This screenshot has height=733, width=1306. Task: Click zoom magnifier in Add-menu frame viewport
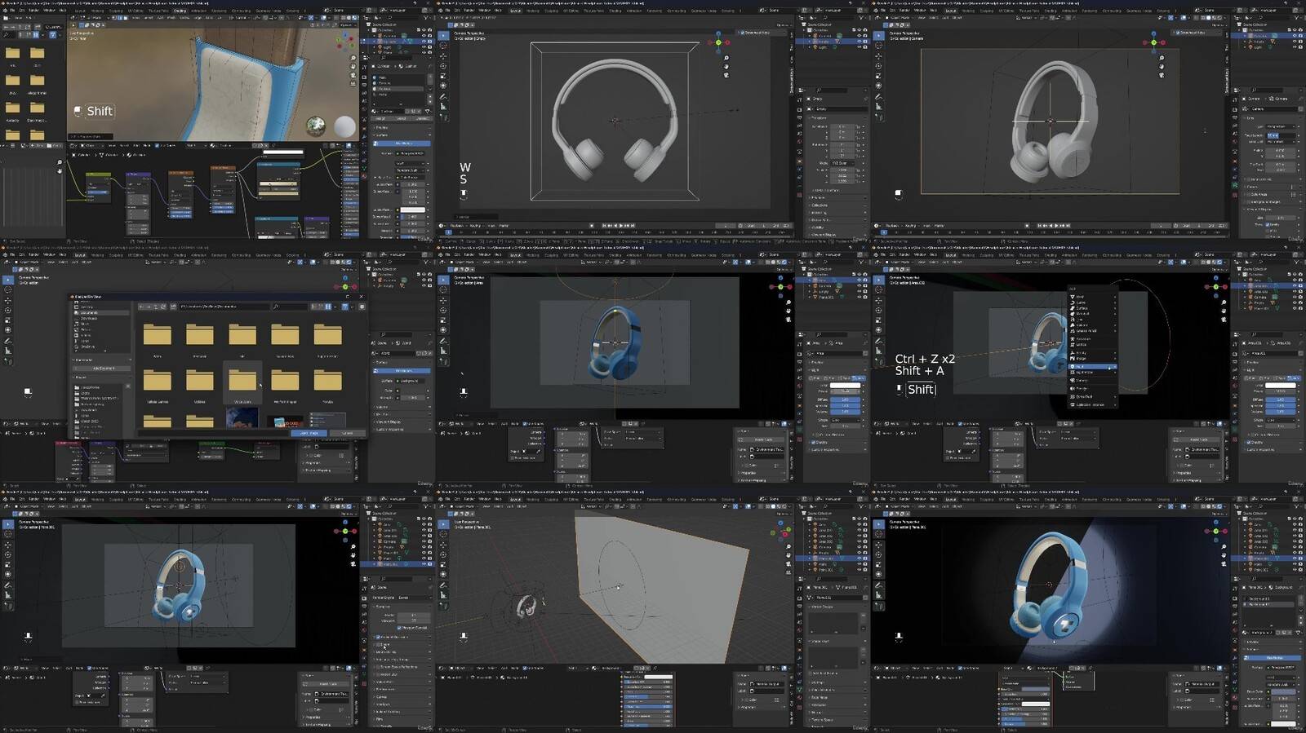(x=1224, y=302)
